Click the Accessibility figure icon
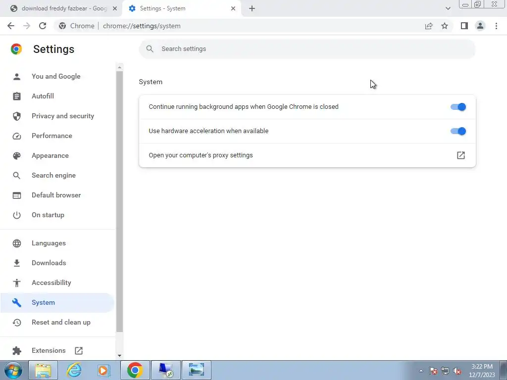 (16, 283)
